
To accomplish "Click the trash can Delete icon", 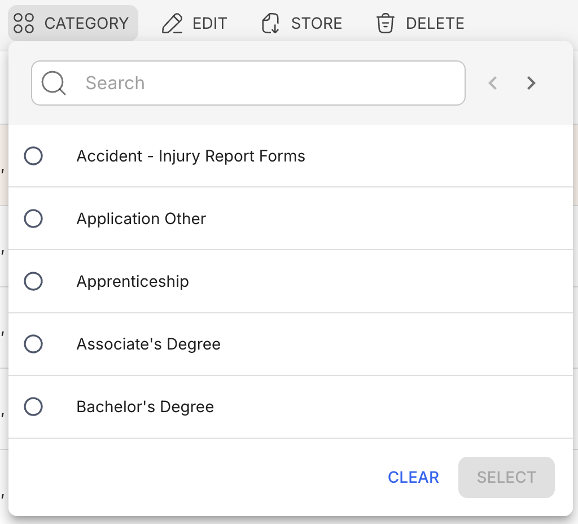I will click(386, 23).
